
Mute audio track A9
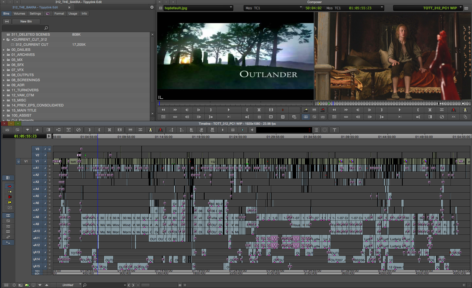pyautogui.click(x=49, y=226)
